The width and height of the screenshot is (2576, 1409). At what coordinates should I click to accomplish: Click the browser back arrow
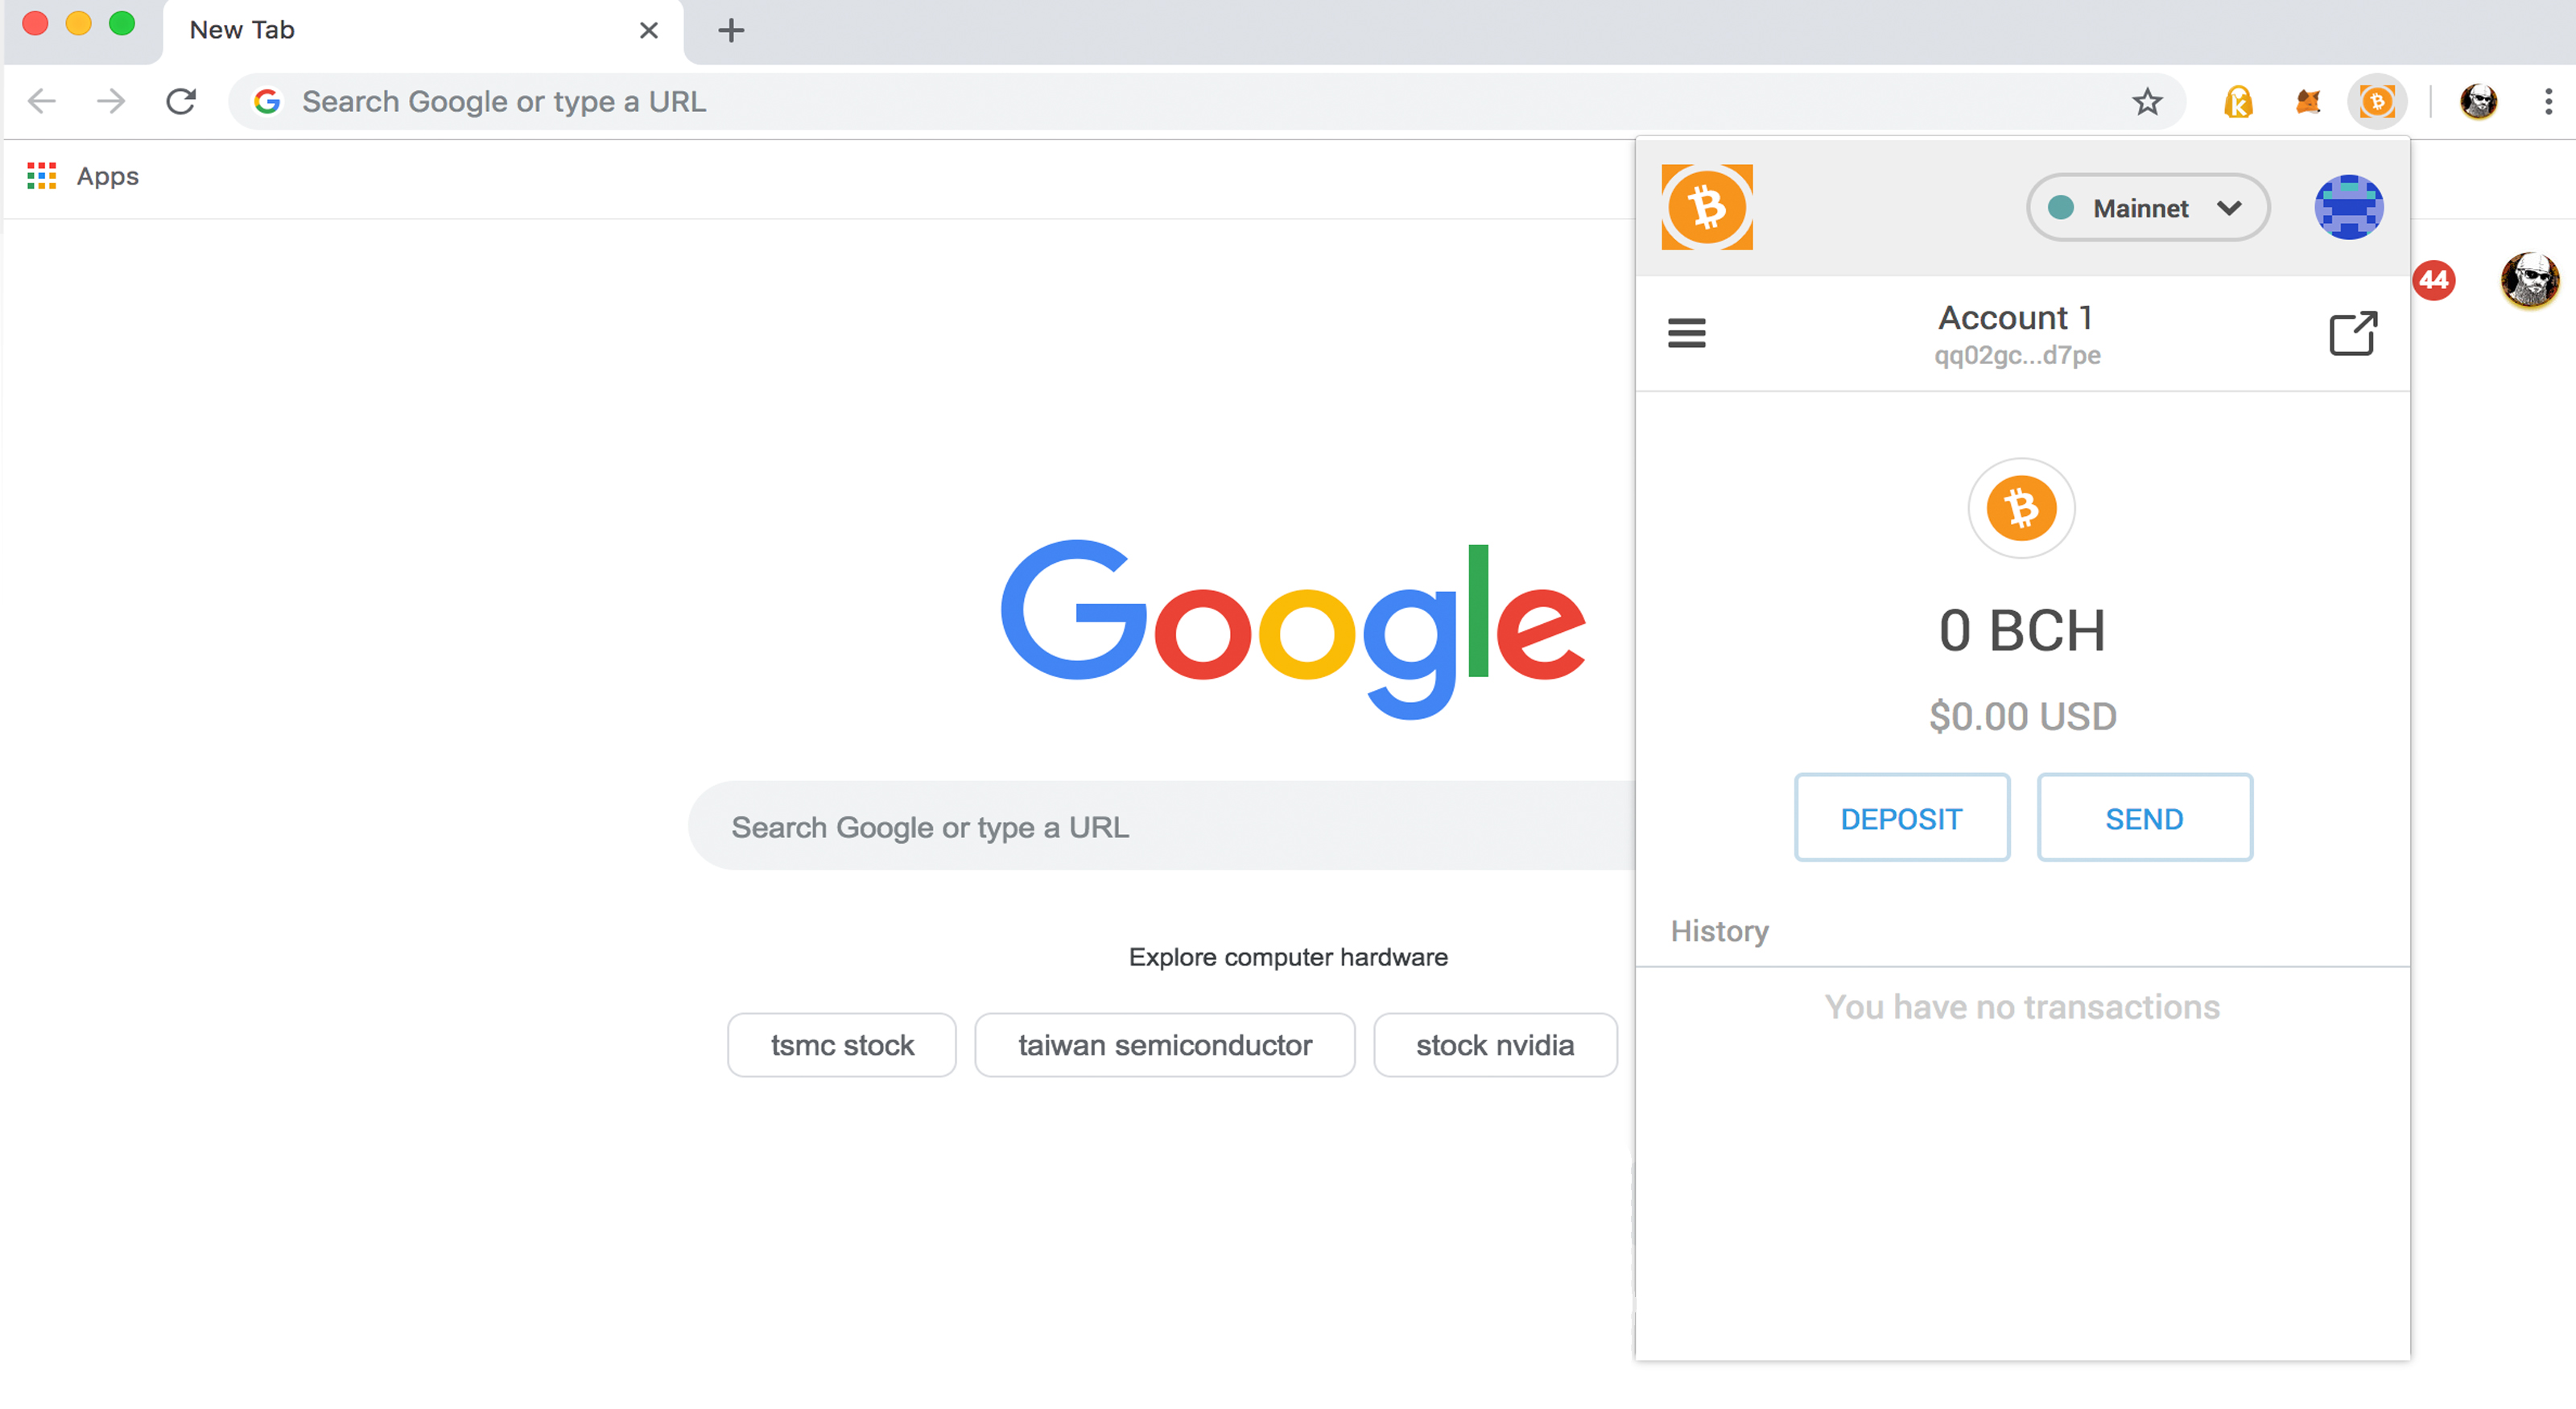(42, 101)
